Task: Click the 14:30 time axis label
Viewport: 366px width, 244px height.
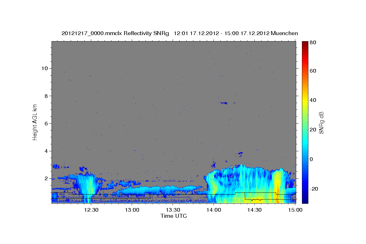Action: click(254, 210)
